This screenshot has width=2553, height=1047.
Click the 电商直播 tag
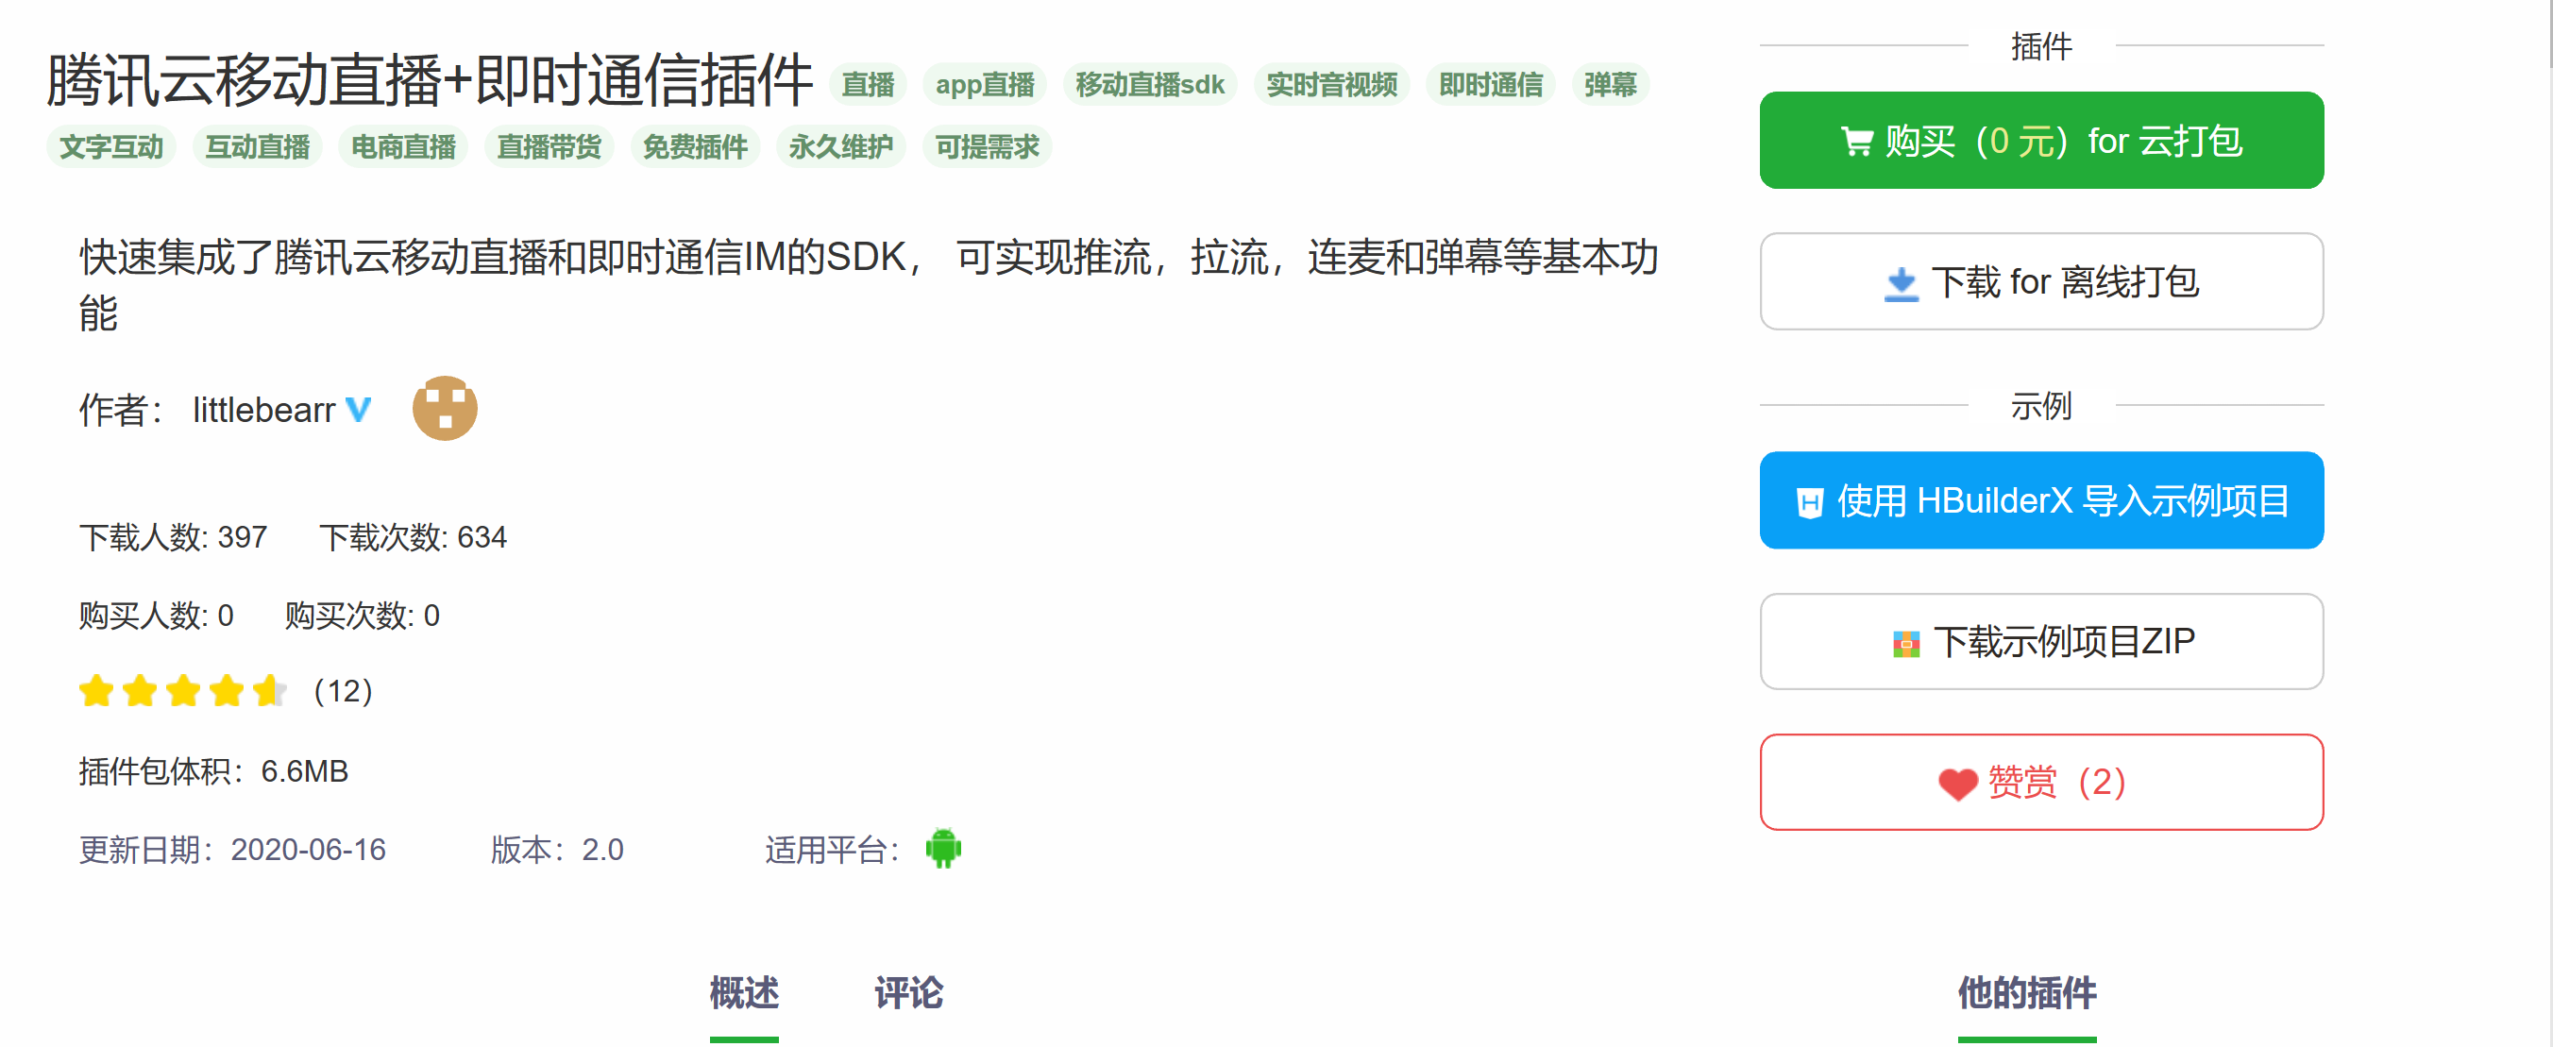tap(403, 146)
